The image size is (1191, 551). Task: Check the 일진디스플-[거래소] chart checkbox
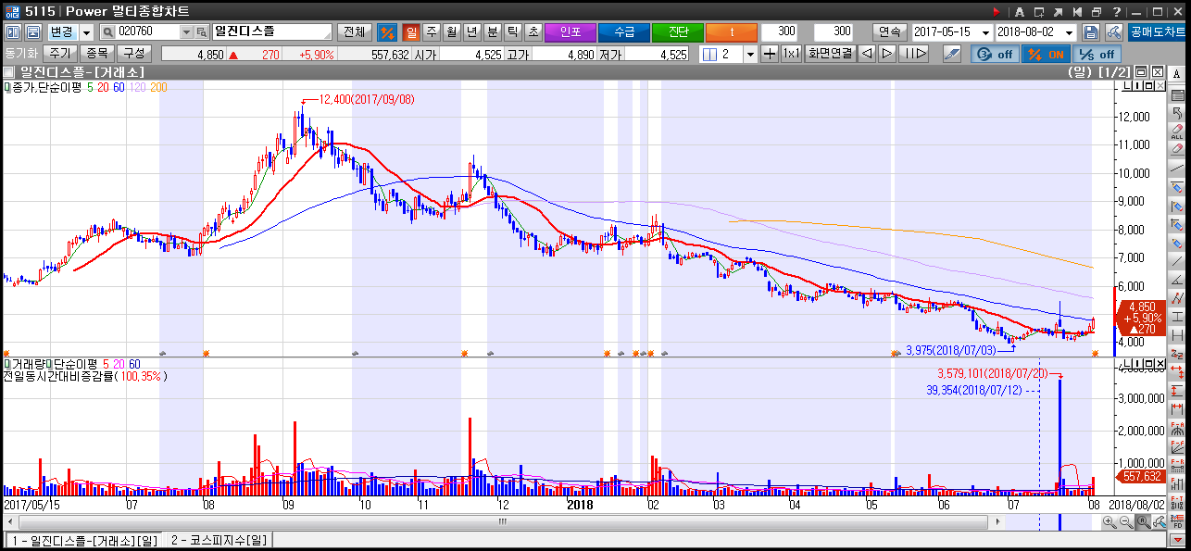coord(8,71)
